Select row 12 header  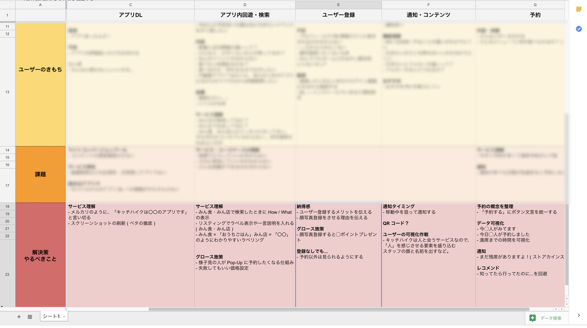(x=8, y=34)
